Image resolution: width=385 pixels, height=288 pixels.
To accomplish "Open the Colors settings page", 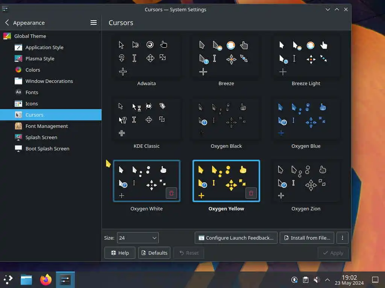I will point(51,70).
